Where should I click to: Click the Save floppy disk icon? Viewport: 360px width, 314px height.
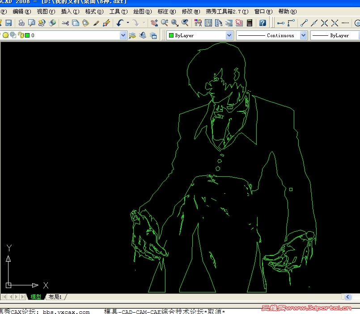click(8, 23)
